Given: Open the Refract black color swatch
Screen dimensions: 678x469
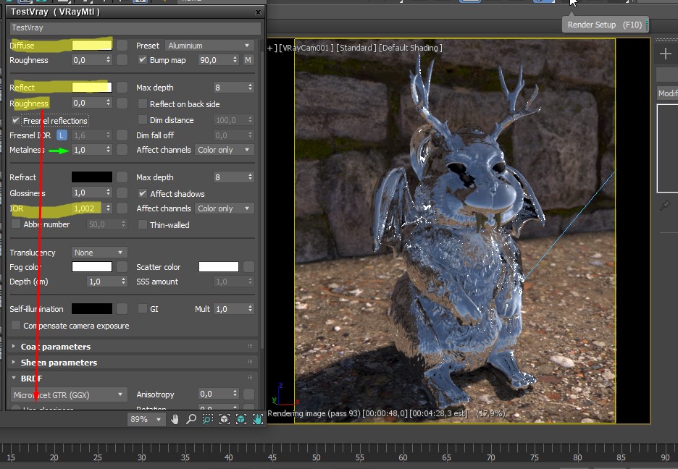Looking at the screenshot, I should pos(92,177).
